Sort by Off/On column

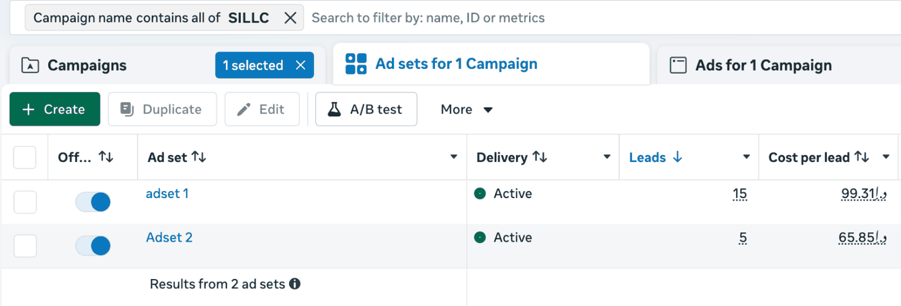(x=106, y=157)
